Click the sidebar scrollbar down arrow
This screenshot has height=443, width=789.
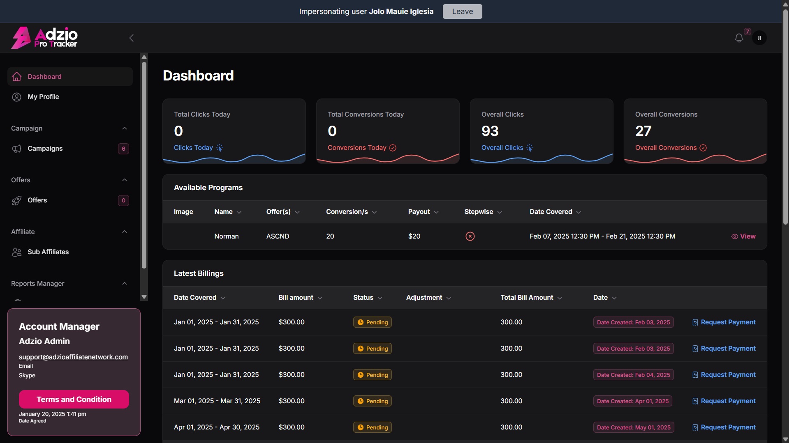[x=144, y=297]
